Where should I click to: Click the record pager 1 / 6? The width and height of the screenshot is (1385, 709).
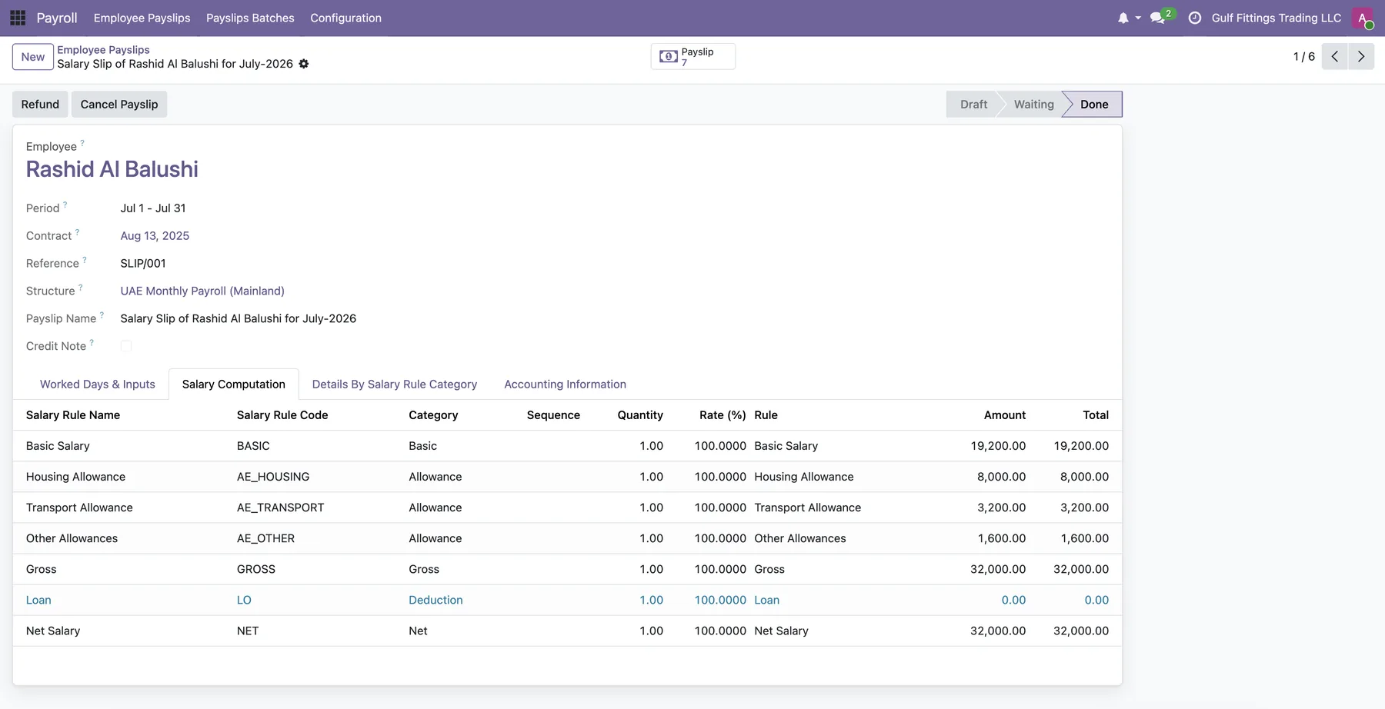tap(1304, 57)
